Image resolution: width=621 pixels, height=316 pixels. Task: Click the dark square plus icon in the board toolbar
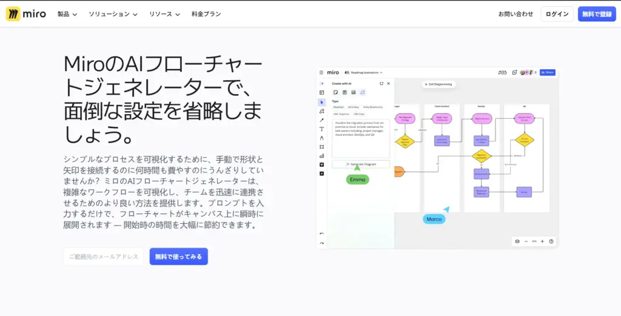point(321,173)
